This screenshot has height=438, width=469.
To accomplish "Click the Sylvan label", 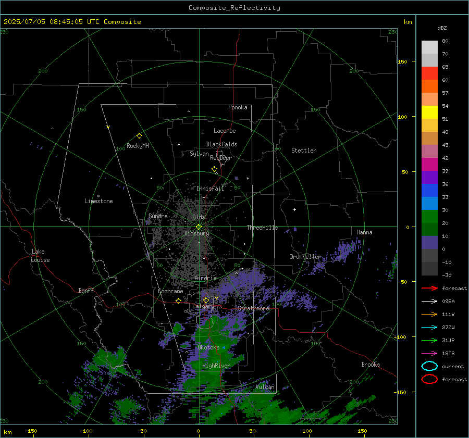I will [x=199, y=154].
